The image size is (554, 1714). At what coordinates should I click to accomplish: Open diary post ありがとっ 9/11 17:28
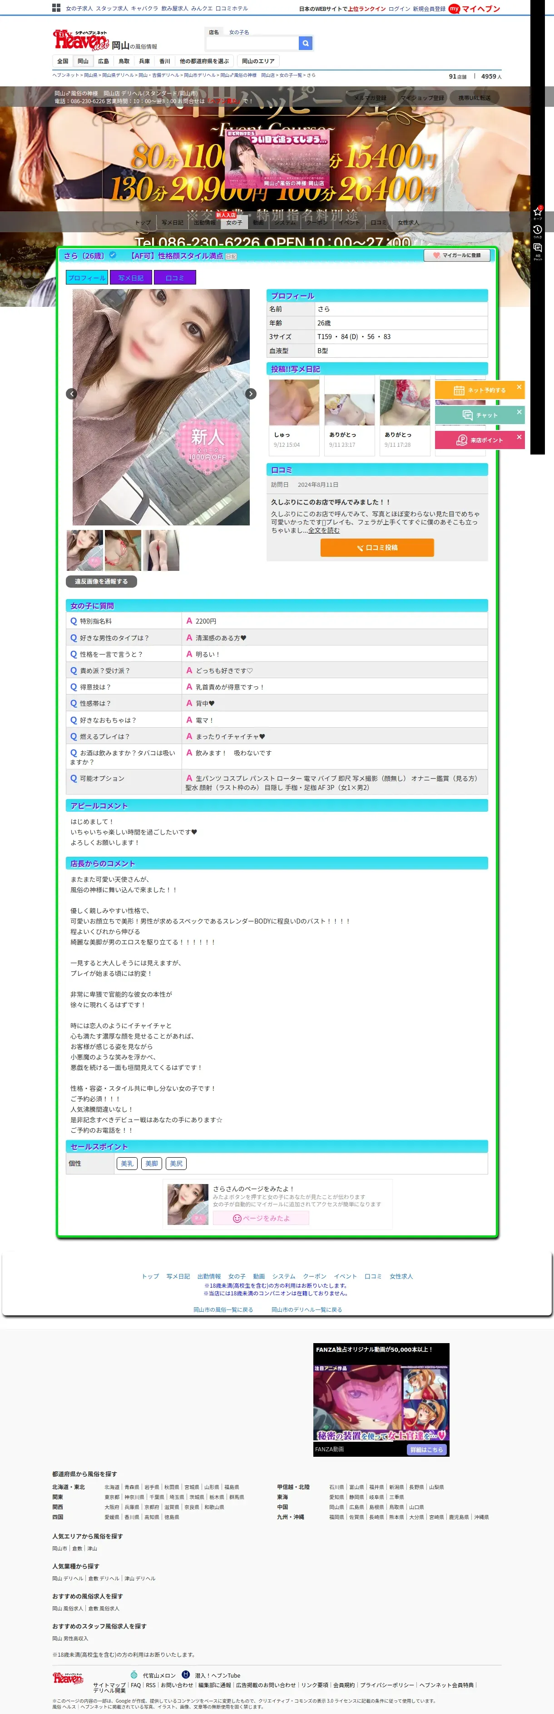click(x=404, y=416)
